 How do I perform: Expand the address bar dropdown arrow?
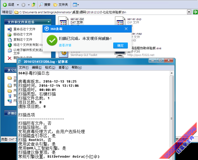coord(189,12)
